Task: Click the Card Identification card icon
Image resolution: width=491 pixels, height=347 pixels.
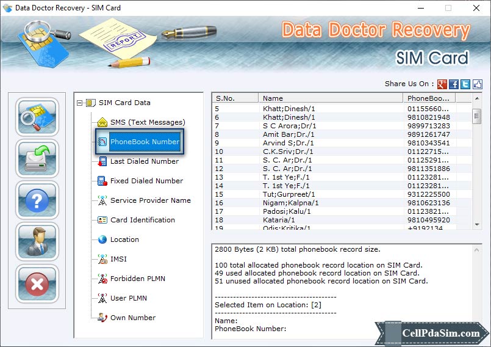Action: [102, 220]
